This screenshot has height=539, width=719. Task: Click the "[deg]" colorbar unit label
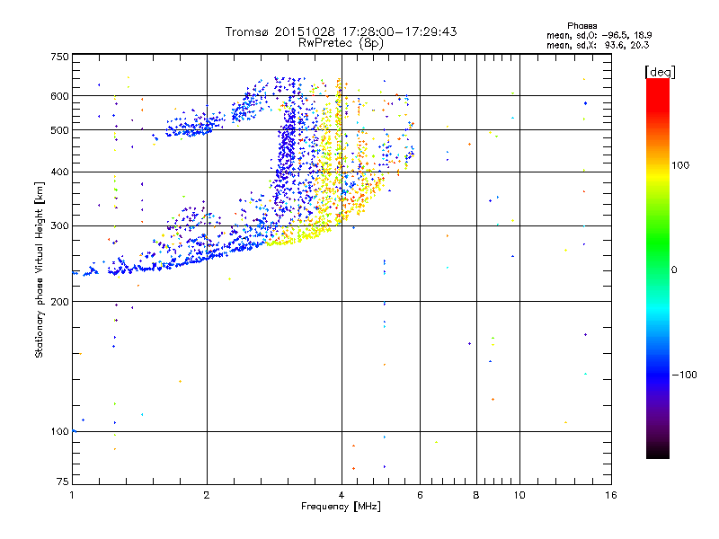(x=660, y=72)
